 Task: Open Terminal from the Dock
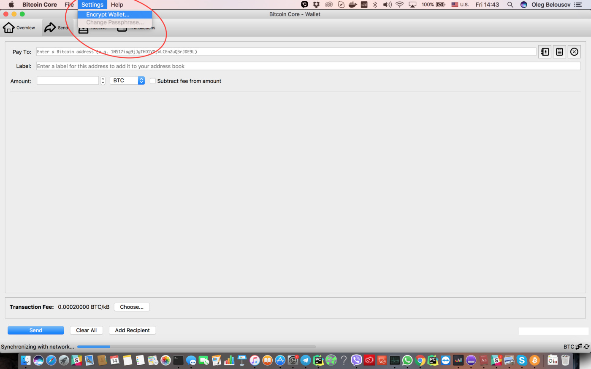click(178, 361)
